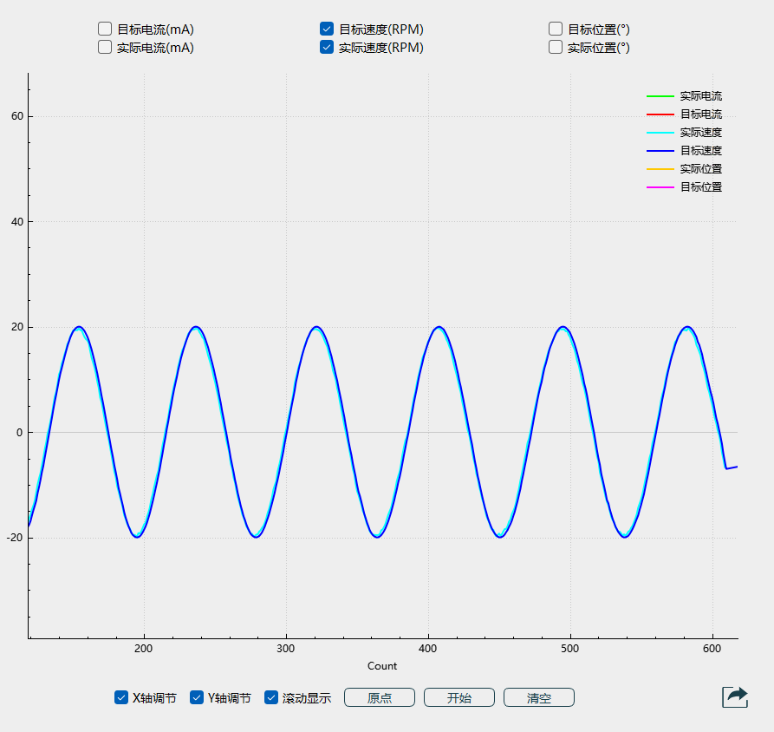The height and width of the screenshot is (732, 774).
Task: Uncheck the 目标速度(RPM) checkbox
Action: click(327, 29)
